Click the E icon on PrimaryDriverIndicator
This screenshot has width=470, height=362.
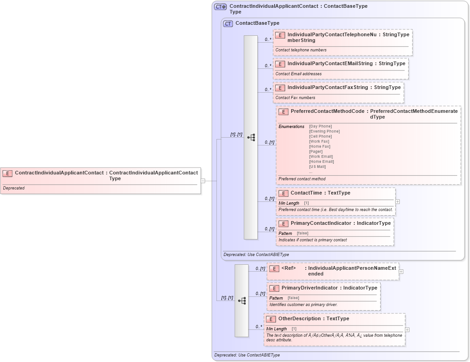click(275, 288)
